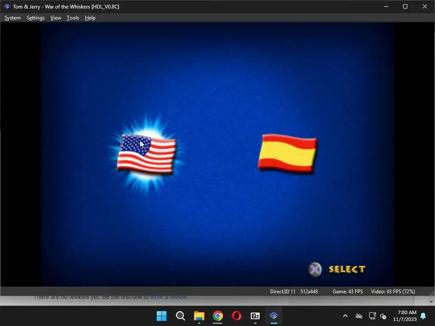Viewport: 435px width, 326px height.
Task: Open 7-Zip from the taskbar
Action: (x=255, y=316)
